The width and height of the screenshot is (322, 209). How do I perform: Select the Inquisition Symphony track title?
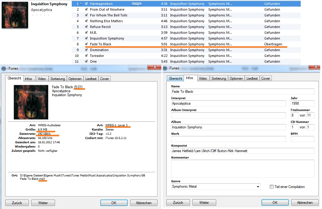(107, 38)
